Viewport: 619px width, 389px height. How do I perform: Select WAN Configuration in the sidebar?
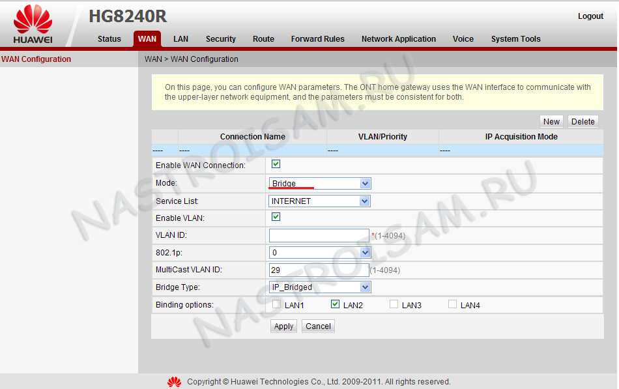(36, 59)
